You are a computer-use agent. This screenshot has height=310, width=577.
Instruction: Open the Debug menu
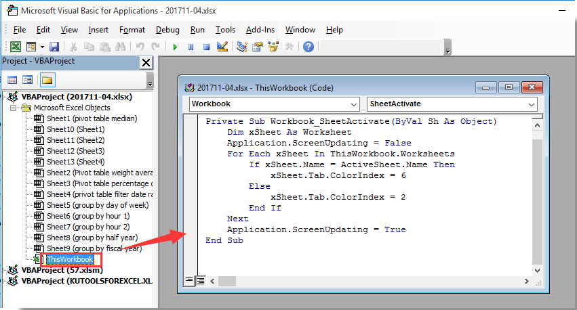167,30
